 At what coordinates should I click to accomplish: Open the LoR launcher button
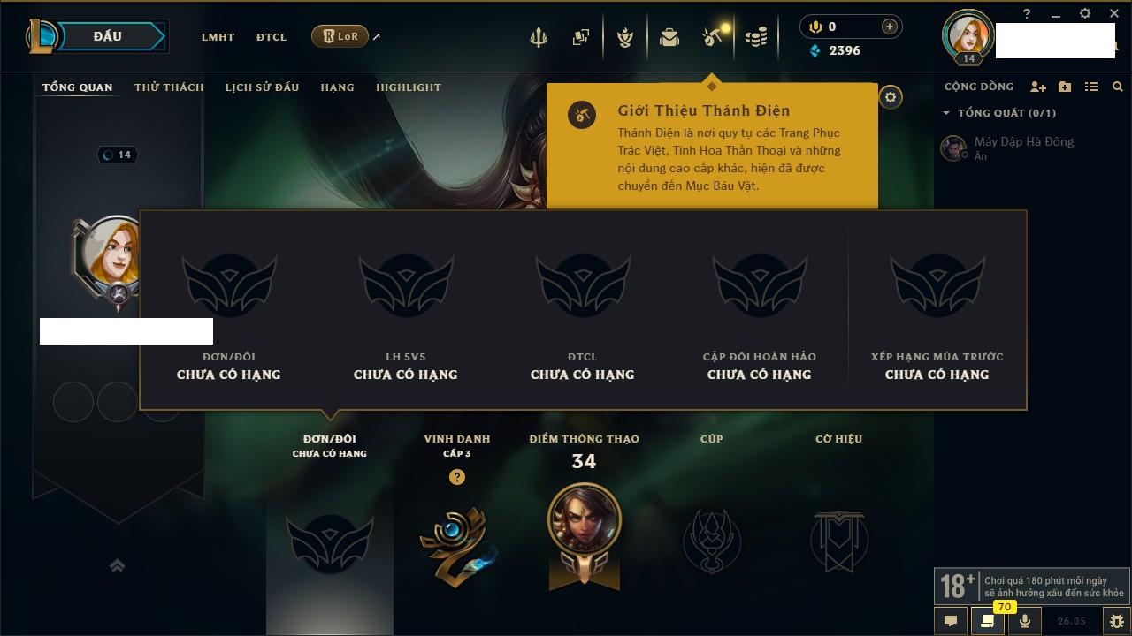[340, 36]
